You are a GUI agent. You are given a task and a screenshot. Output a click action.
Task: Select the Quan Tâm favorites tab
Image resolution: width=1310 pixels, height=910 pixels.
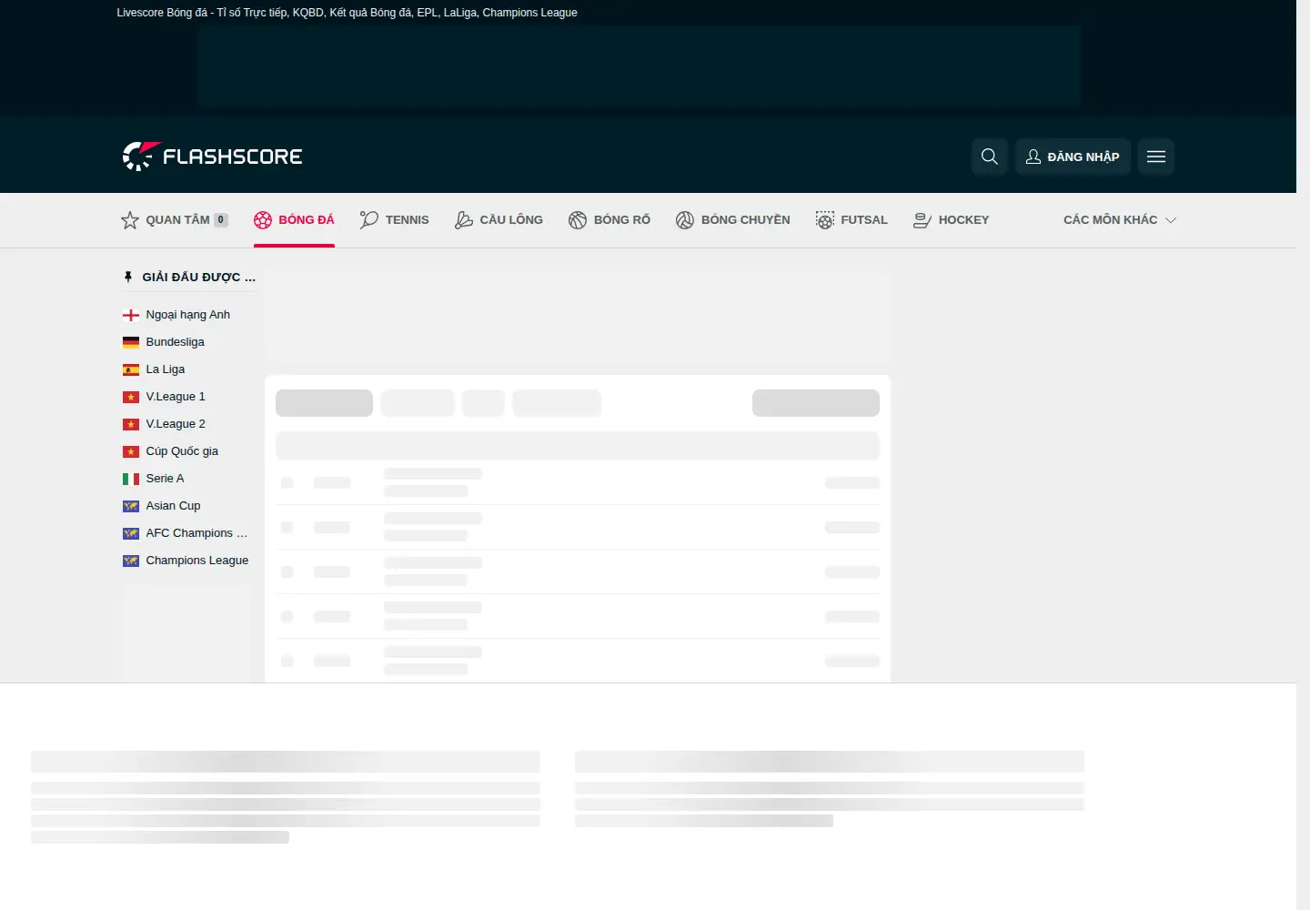175,220
